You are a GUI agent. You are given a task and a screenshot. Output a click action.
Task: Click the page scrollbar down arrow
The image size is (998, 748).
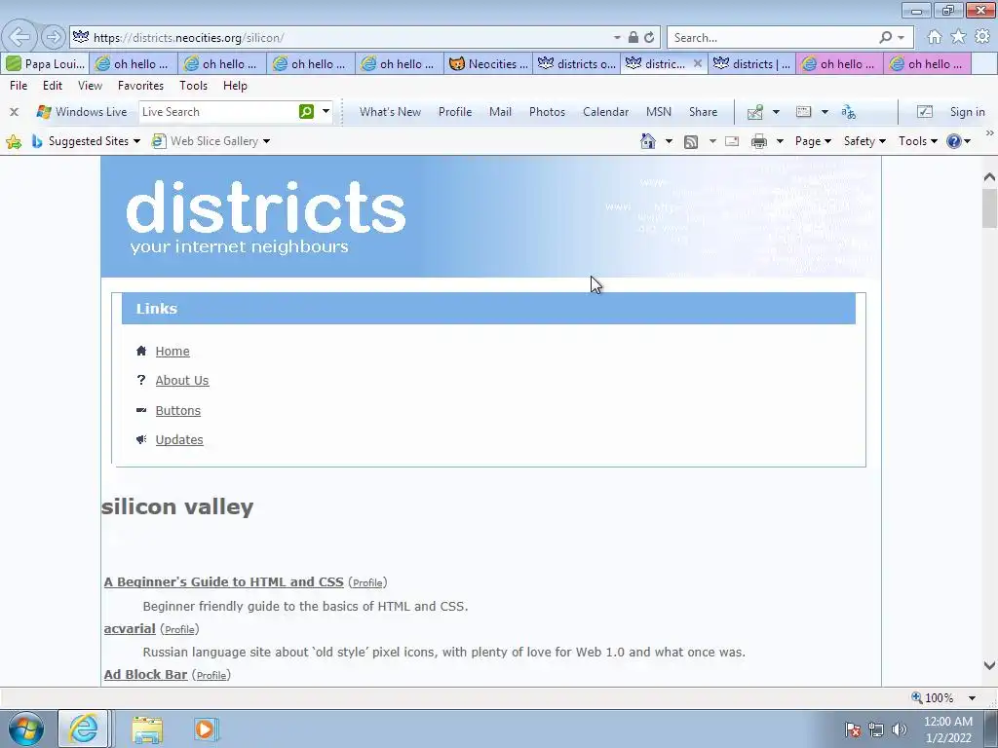click(989, 665)
